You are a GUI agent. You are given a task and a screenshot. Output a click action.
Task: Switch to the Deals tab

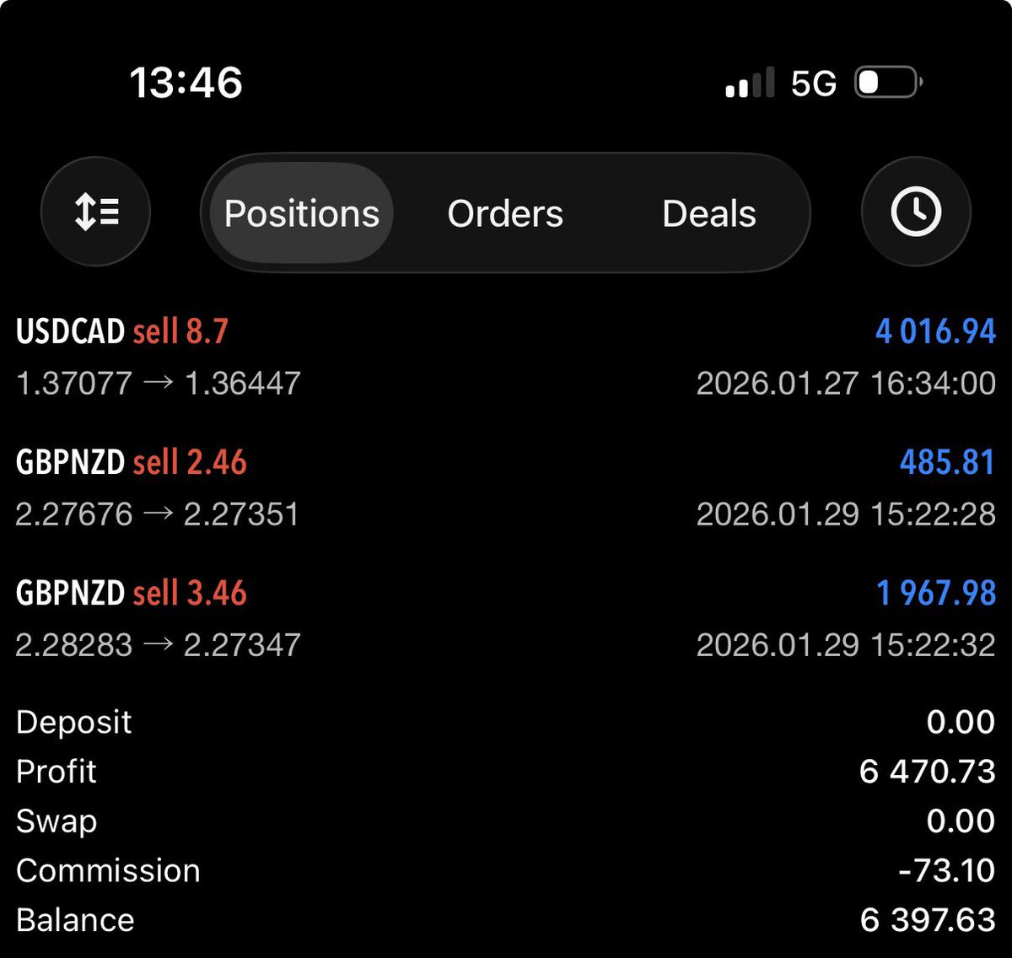tap(709, 213)
